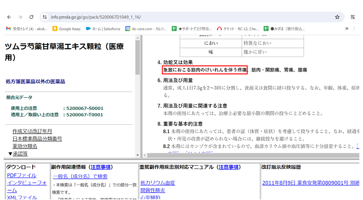
Task: Open the QR code extension icon
Action: point(353,17)
